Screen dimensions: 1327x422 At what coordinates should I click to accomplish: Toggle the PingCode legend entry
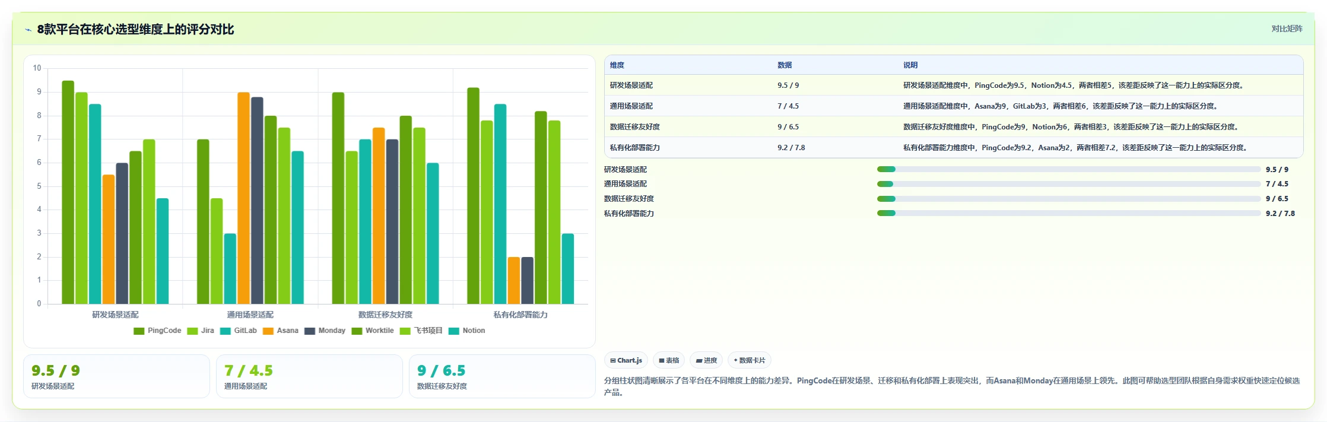(x=157, y=331)
